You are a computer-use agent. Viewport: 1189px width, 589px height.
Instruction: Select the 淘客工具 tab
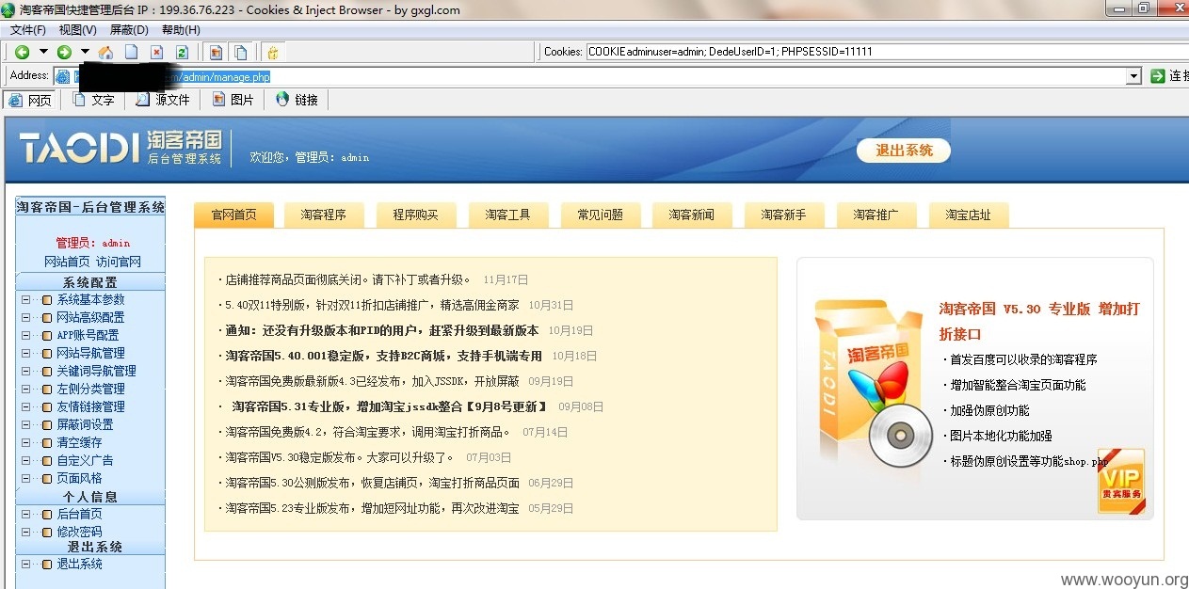[508, 215]
